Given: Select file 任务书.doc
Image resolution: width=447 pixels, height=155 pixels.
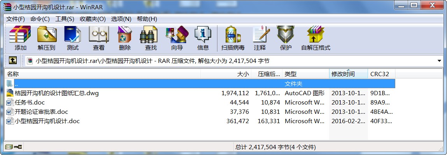Looking at the screenshot, I should [30, 103].
